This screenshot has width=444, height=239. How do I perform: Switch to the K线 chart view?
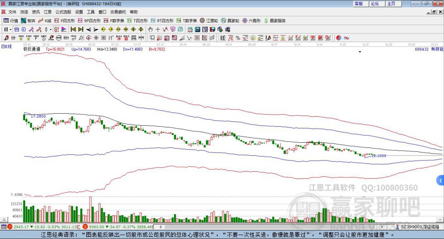(45, 21)
